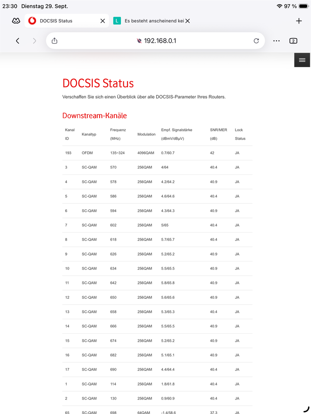Select the Lock Status column header
The height and width of the screenshot is (414, 311).
click(x=240, y=134)
